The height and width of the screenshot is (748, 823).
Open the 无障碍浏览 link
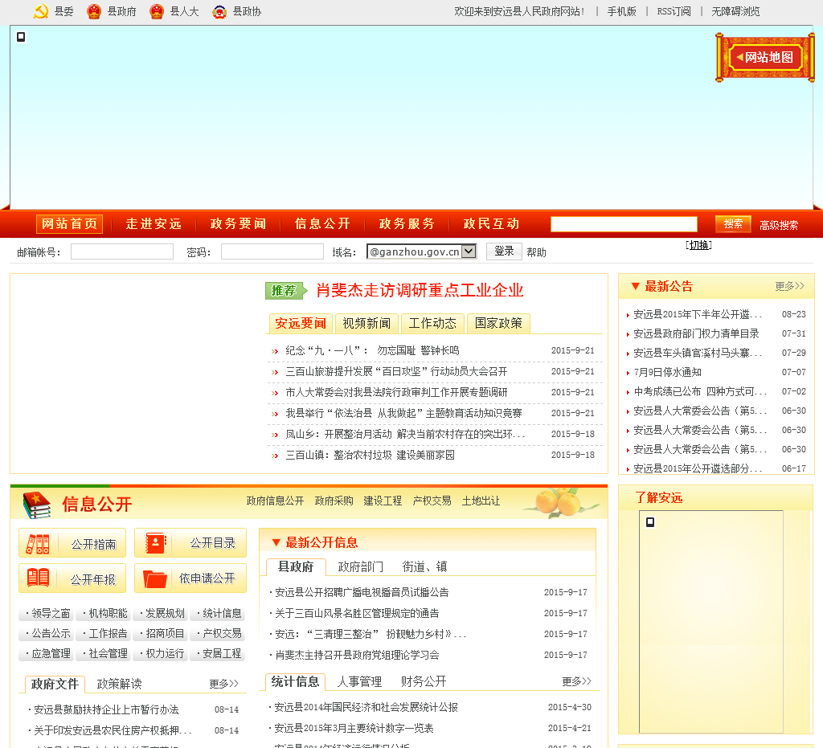[x=736, y=11]
